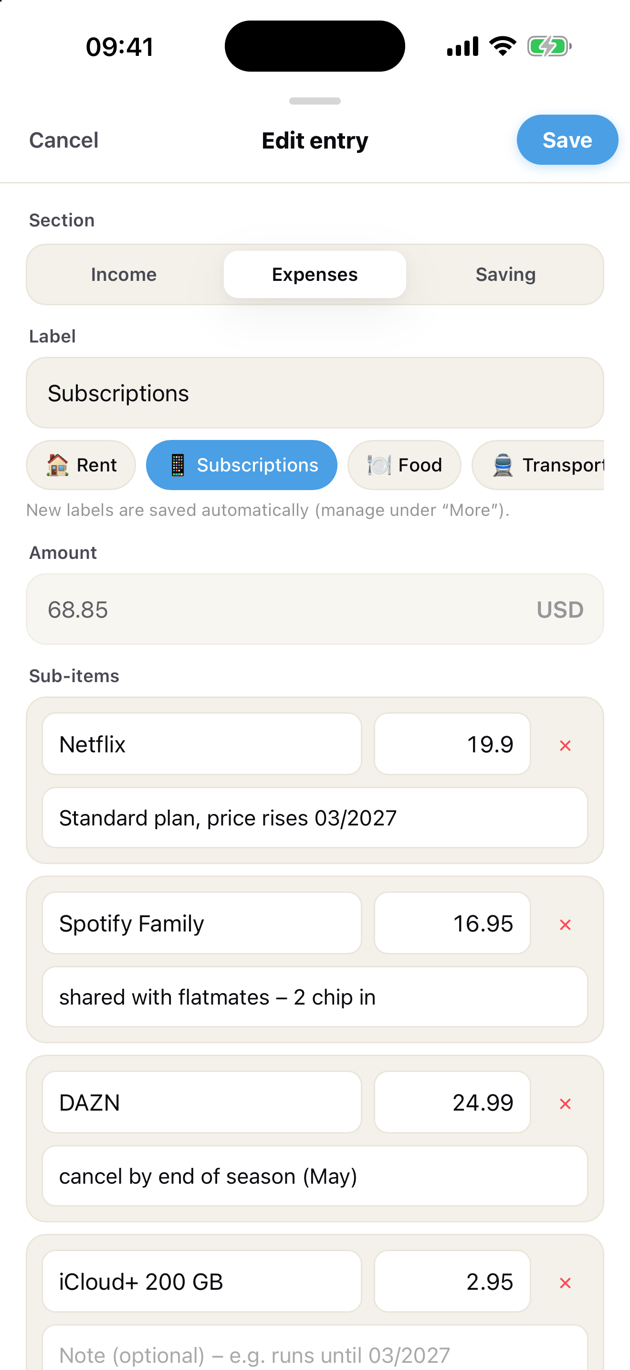
Task: Delete the iCloud+ 200 GB sub-item
Action: [565, 1283]
